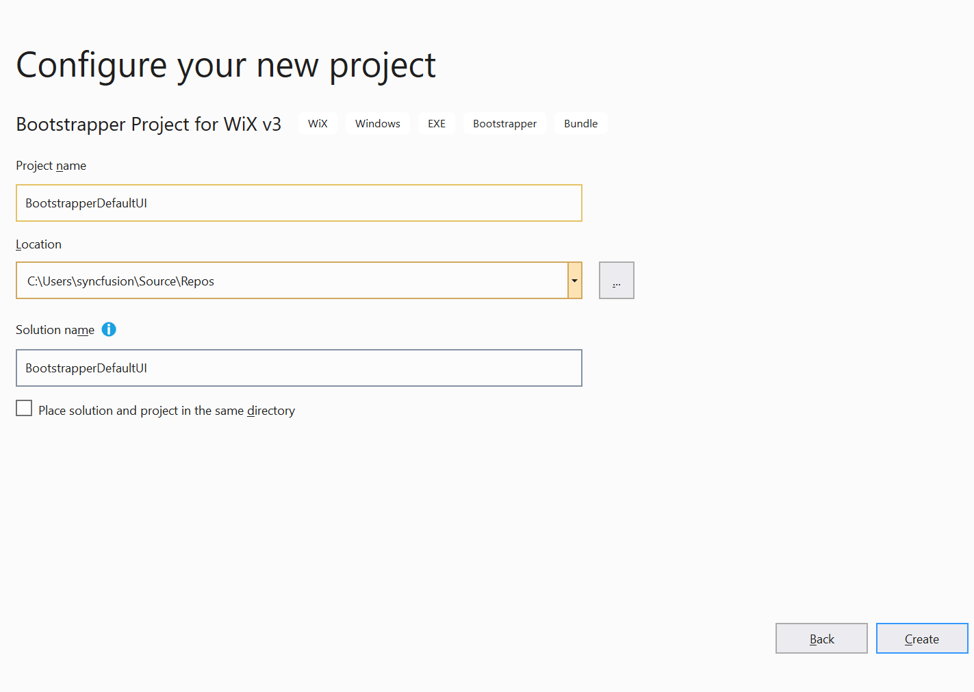The height and width of the screenshot is (692, 974).
Task: Click the WiX tag
Action: tap(318, 124)
